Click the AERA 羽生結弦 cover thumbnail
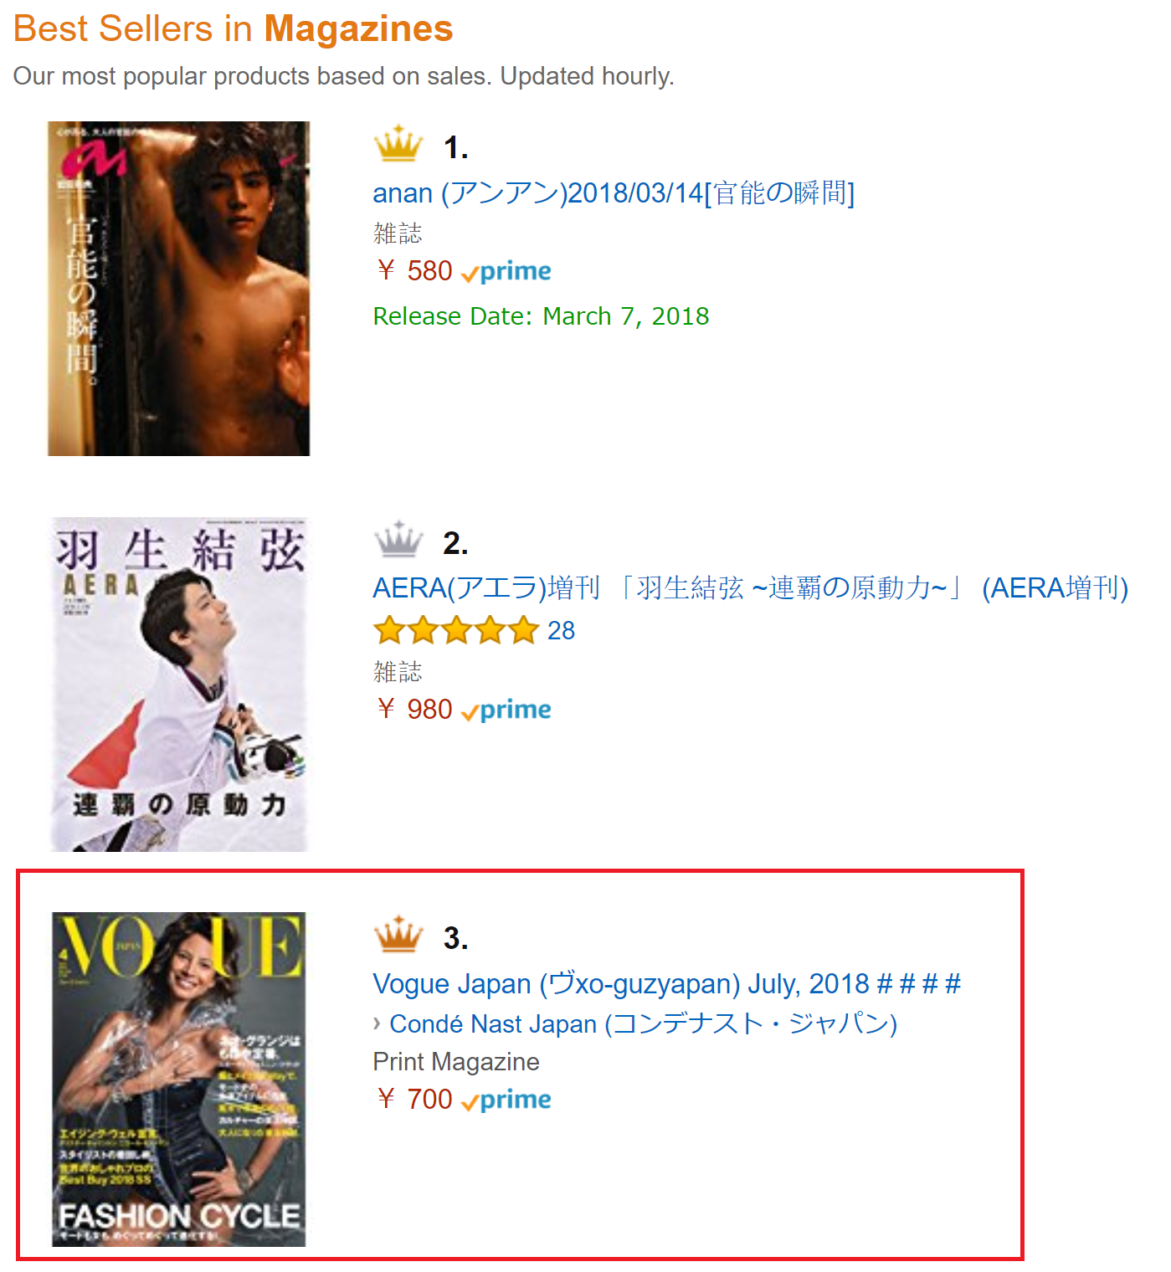 (x=179, y=685)
